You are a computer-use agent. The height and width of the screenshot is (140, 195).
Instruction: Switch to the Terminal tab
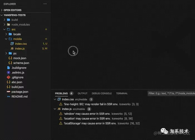(x=122, y=93)
